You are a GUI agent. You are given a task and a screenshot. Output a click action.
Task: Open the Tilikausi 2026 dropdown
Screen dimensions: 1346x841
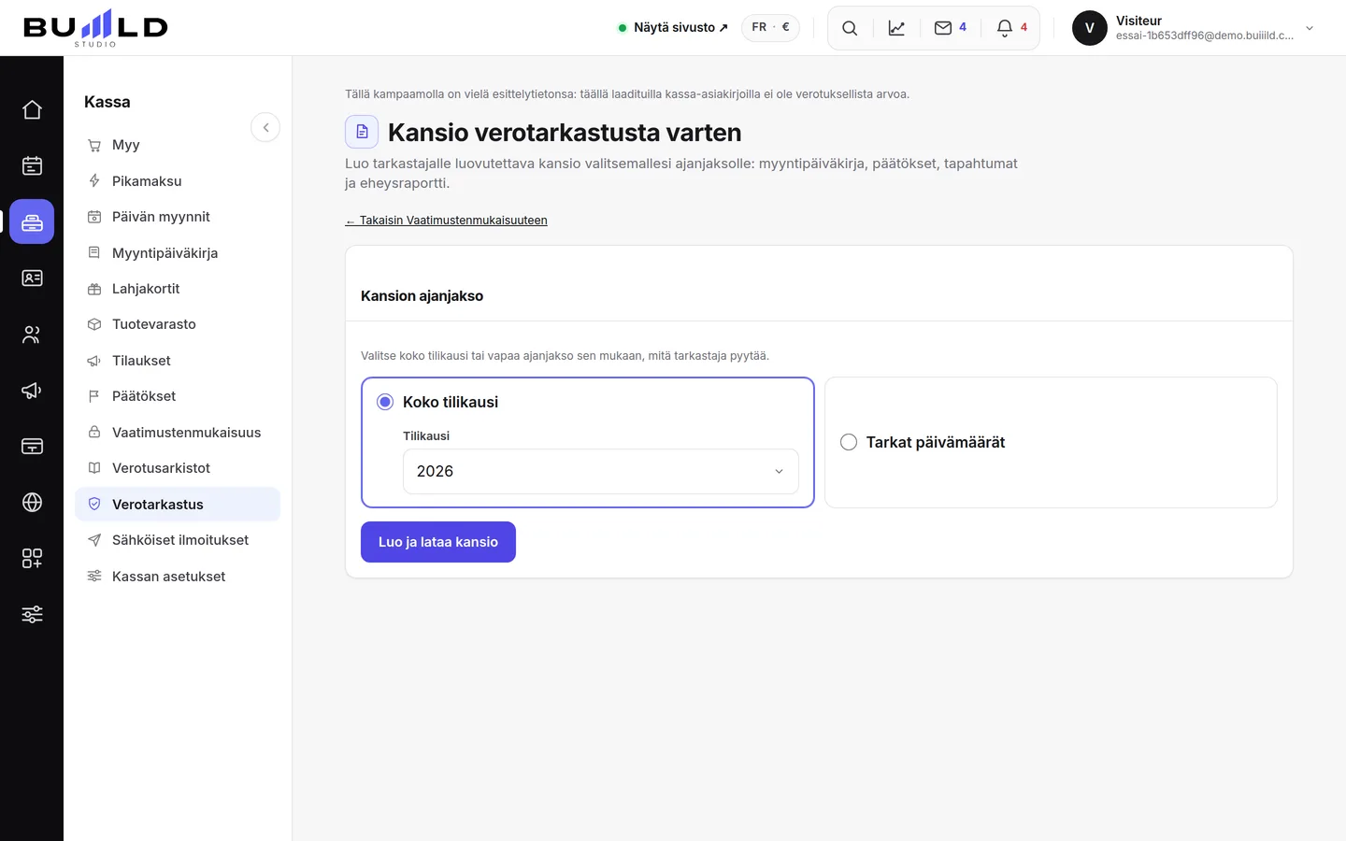601,471
